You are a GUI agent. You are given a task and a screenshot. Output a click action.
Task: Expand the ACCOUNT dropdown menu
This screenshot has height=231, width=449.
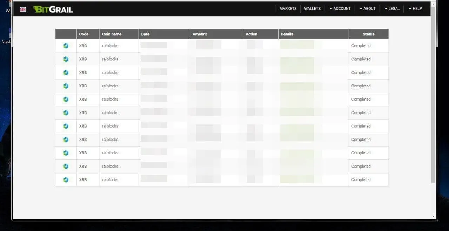[x=340, y=9]
